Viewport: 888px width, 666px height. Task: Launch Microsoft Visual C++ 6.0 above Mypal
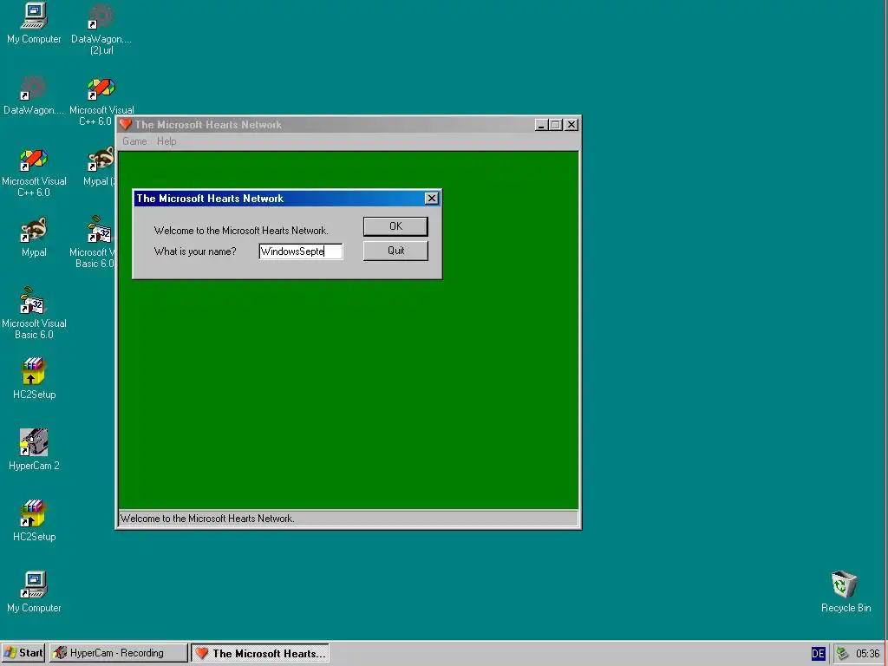click(x=34, y=160)
